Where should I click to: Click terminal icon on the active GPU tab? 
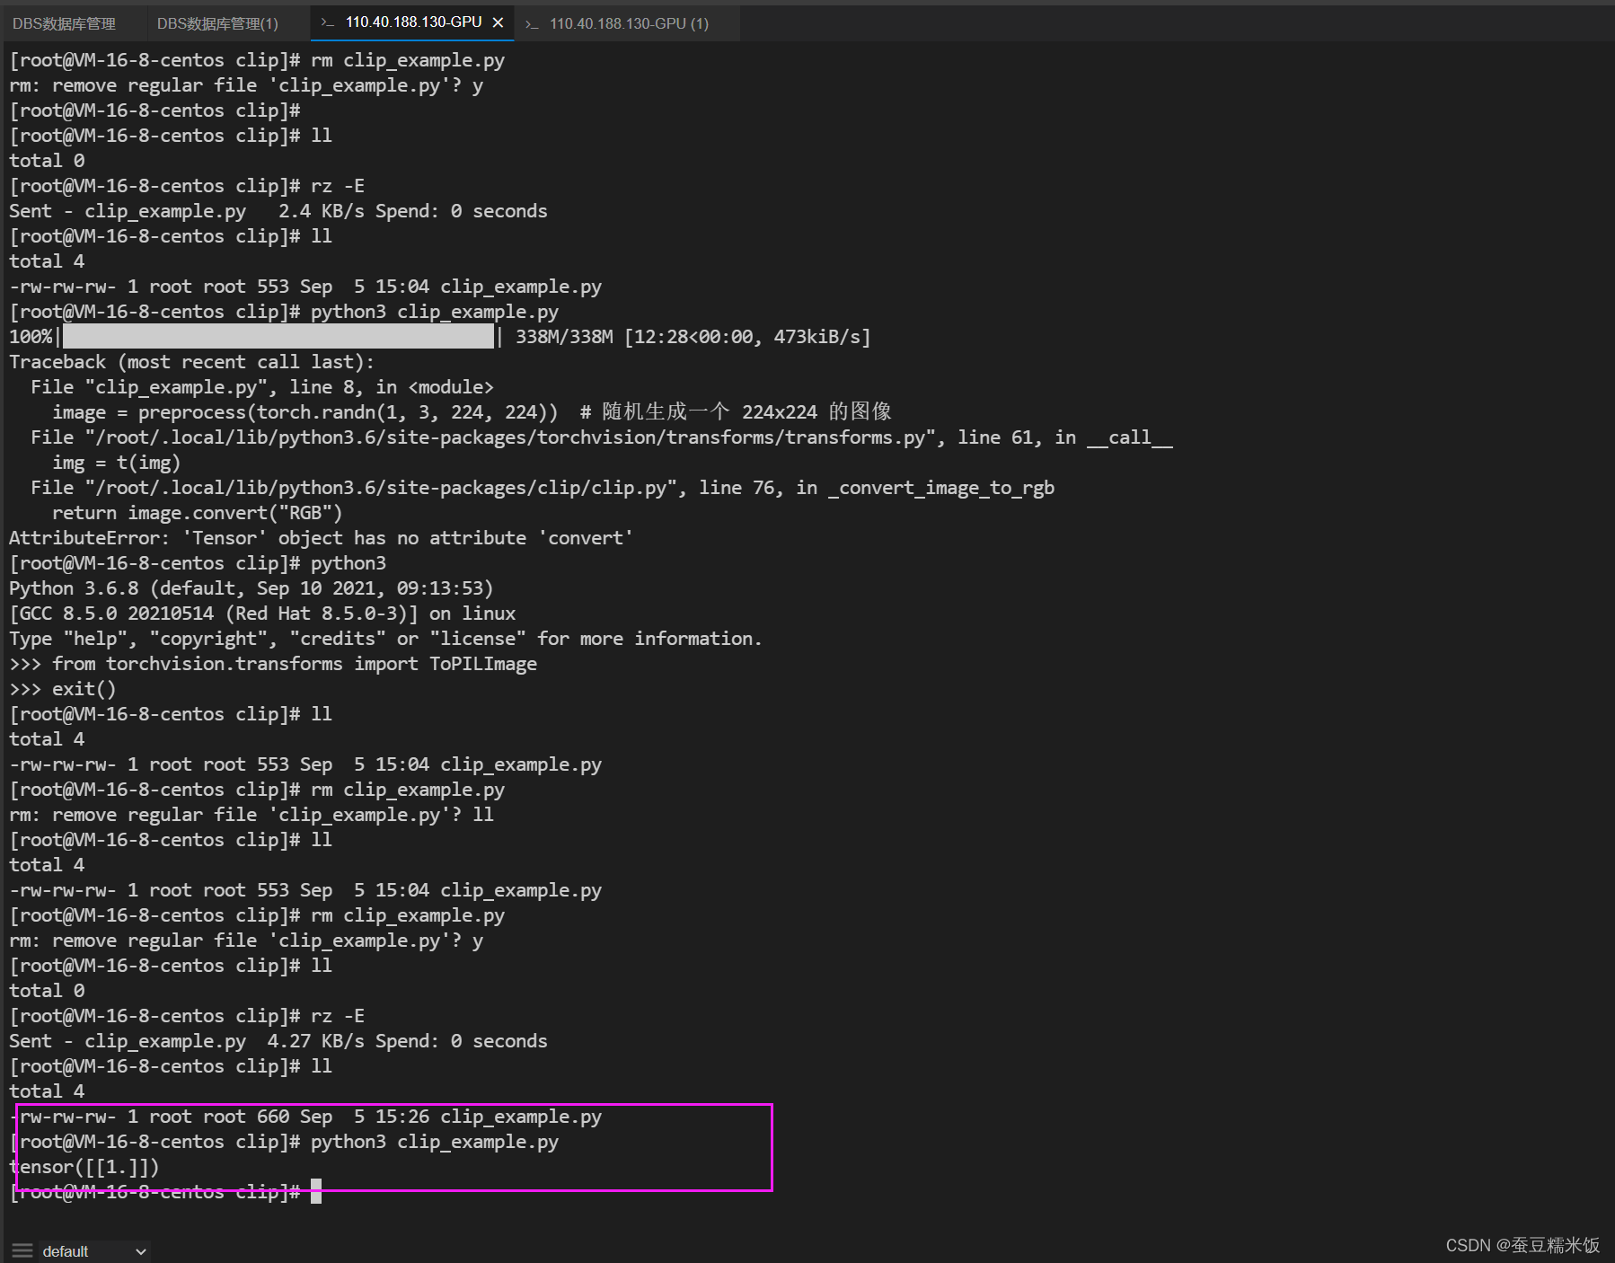328,22
